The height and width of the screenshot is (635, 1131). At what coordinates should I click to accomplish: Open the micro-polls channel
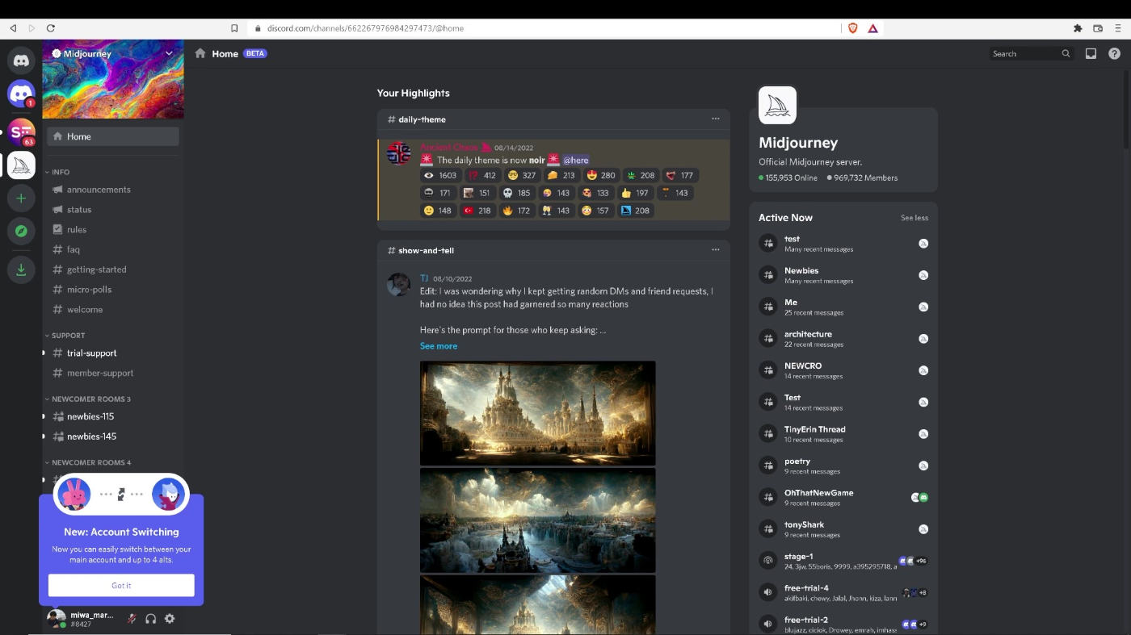point(113,290)
